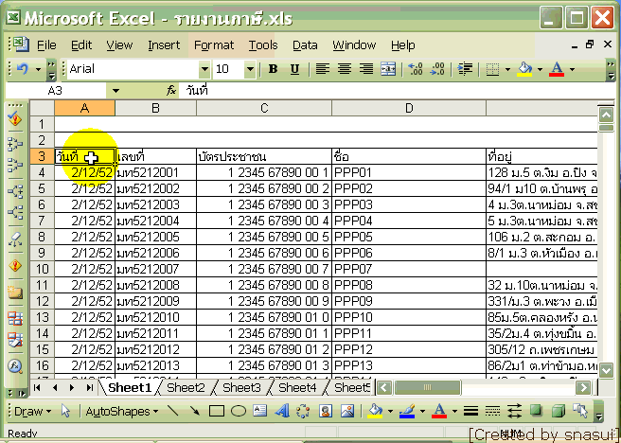Click the Increase Decimal icon
621x443 pixels.
(416, 69)
